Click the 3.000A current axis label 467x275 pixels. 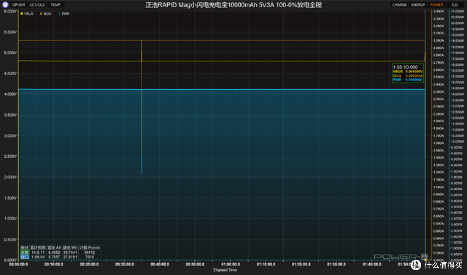tap(438, 41)
